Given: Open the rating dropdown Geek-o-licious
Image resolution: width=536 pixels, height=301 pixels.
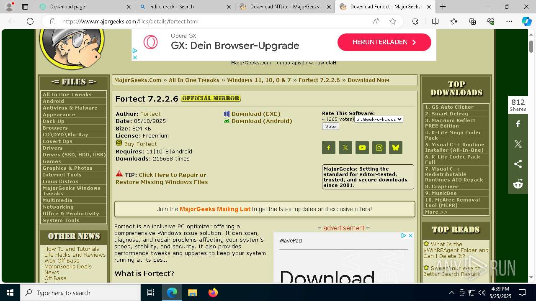Looking at the screenshot, I should (x=379, y=119).
